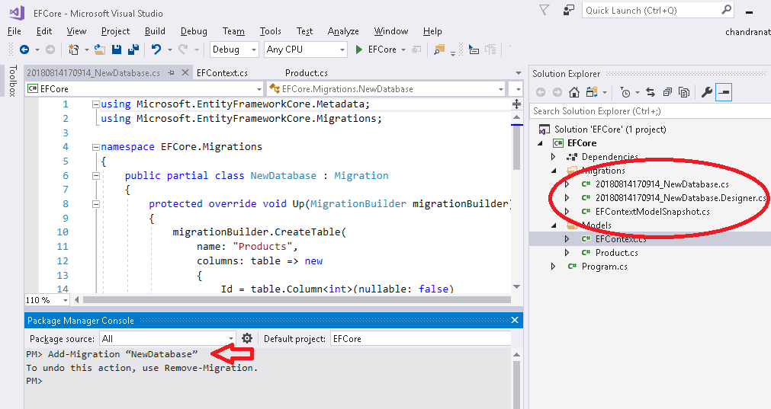This screenshot has height=409, width=771.
Task: Click the editor horizontal scrollbar
Action: [x=297, y=299]
